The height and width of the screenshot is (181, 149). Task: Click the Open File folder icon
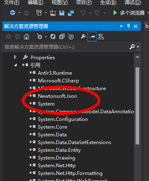[x=53, y=13]
